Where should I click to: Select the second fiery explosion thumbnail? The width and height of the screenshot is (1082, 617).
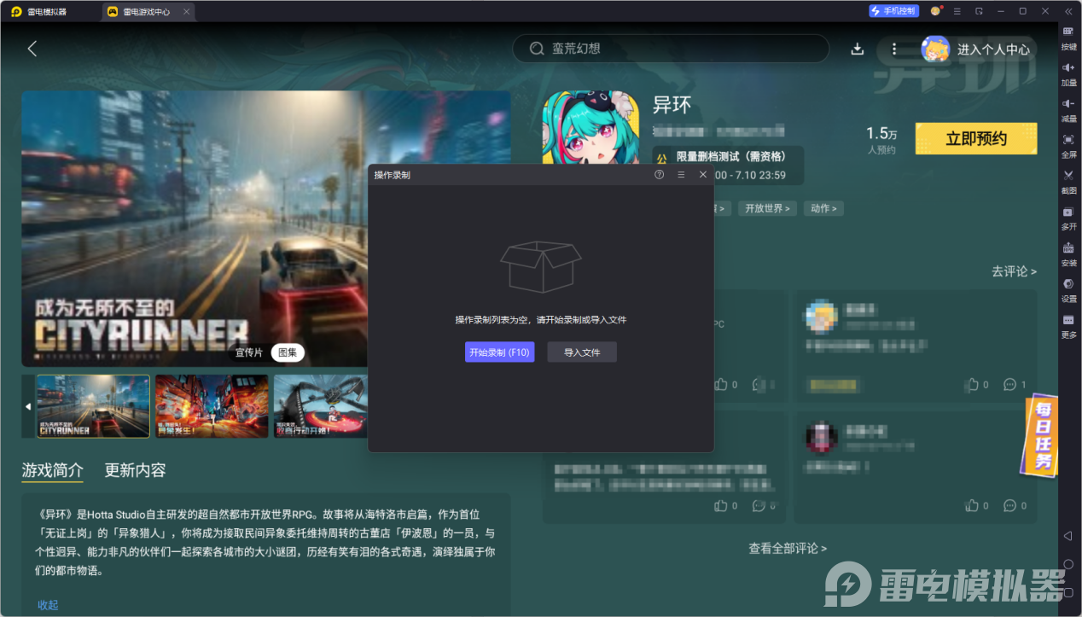point(212,406)
